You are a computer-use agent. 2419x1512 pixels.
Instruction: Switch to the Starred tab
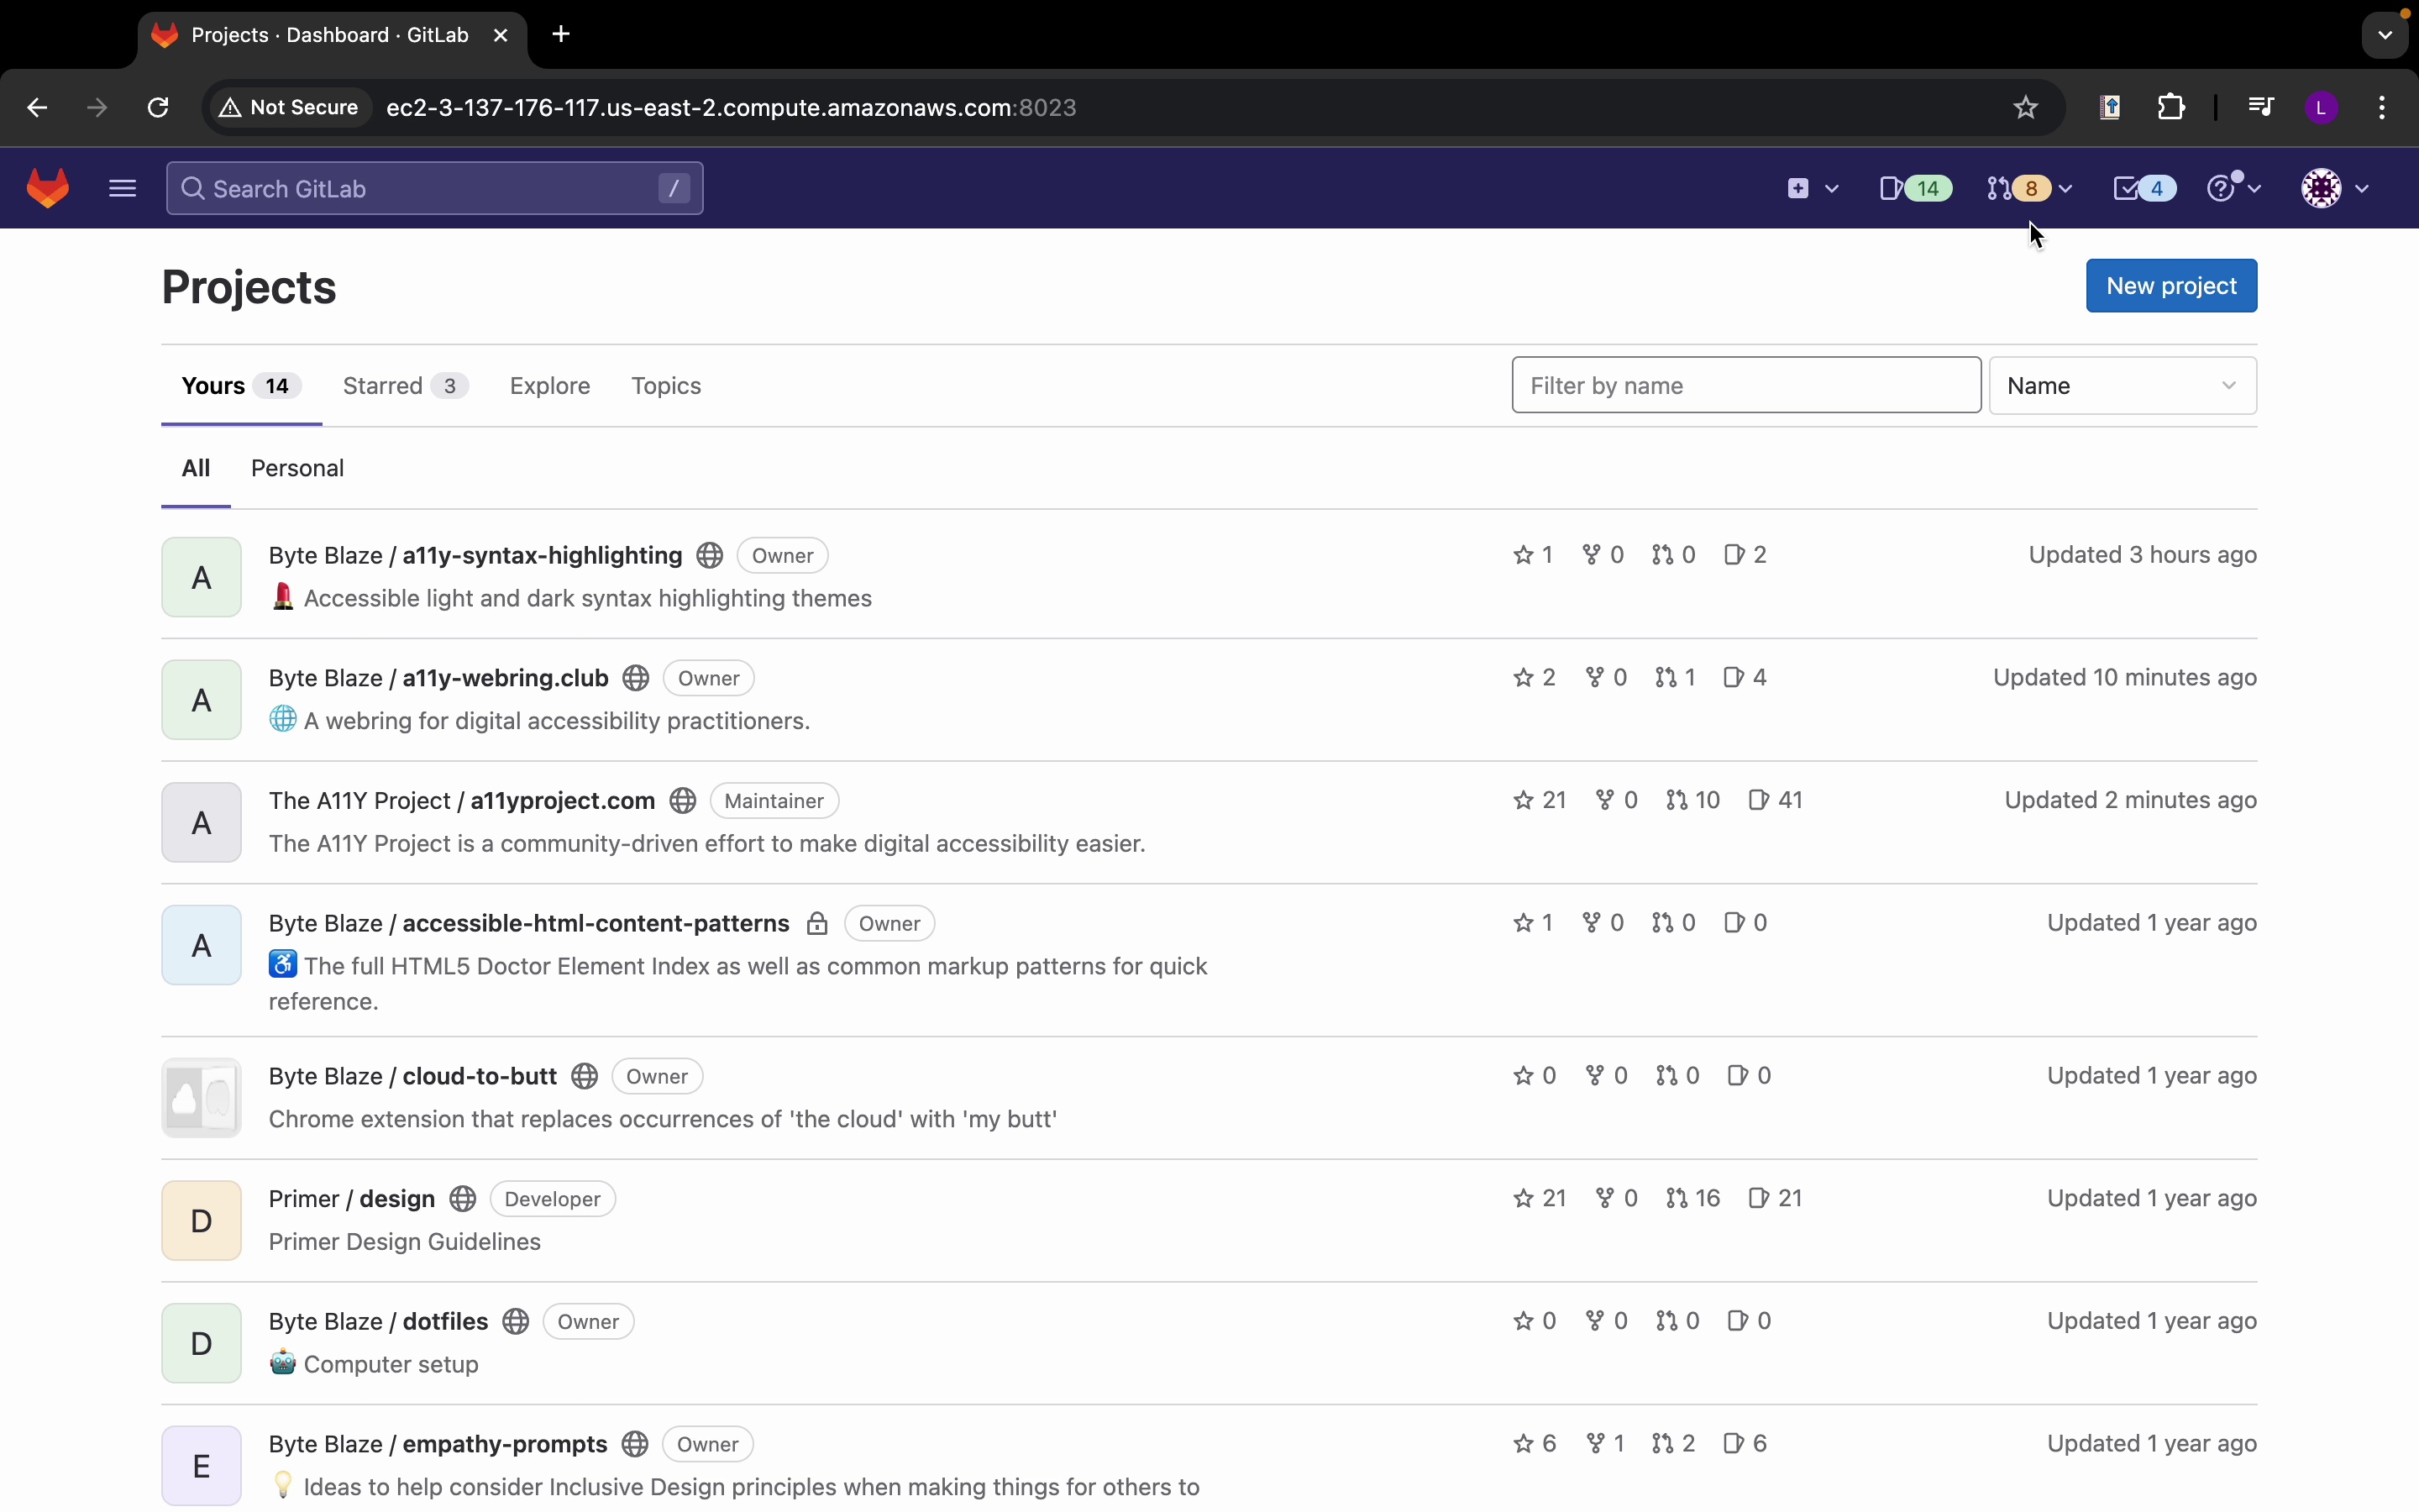404,386
